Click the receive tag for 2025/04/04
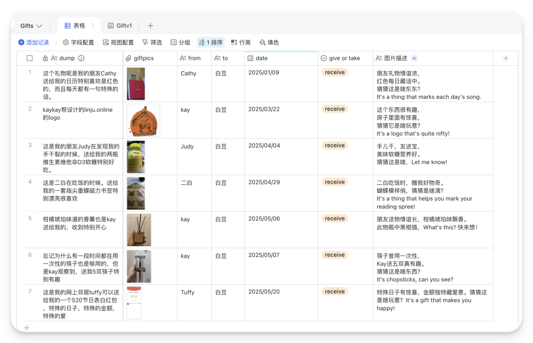This screenshot has height=343, width=533. (335, 145)
